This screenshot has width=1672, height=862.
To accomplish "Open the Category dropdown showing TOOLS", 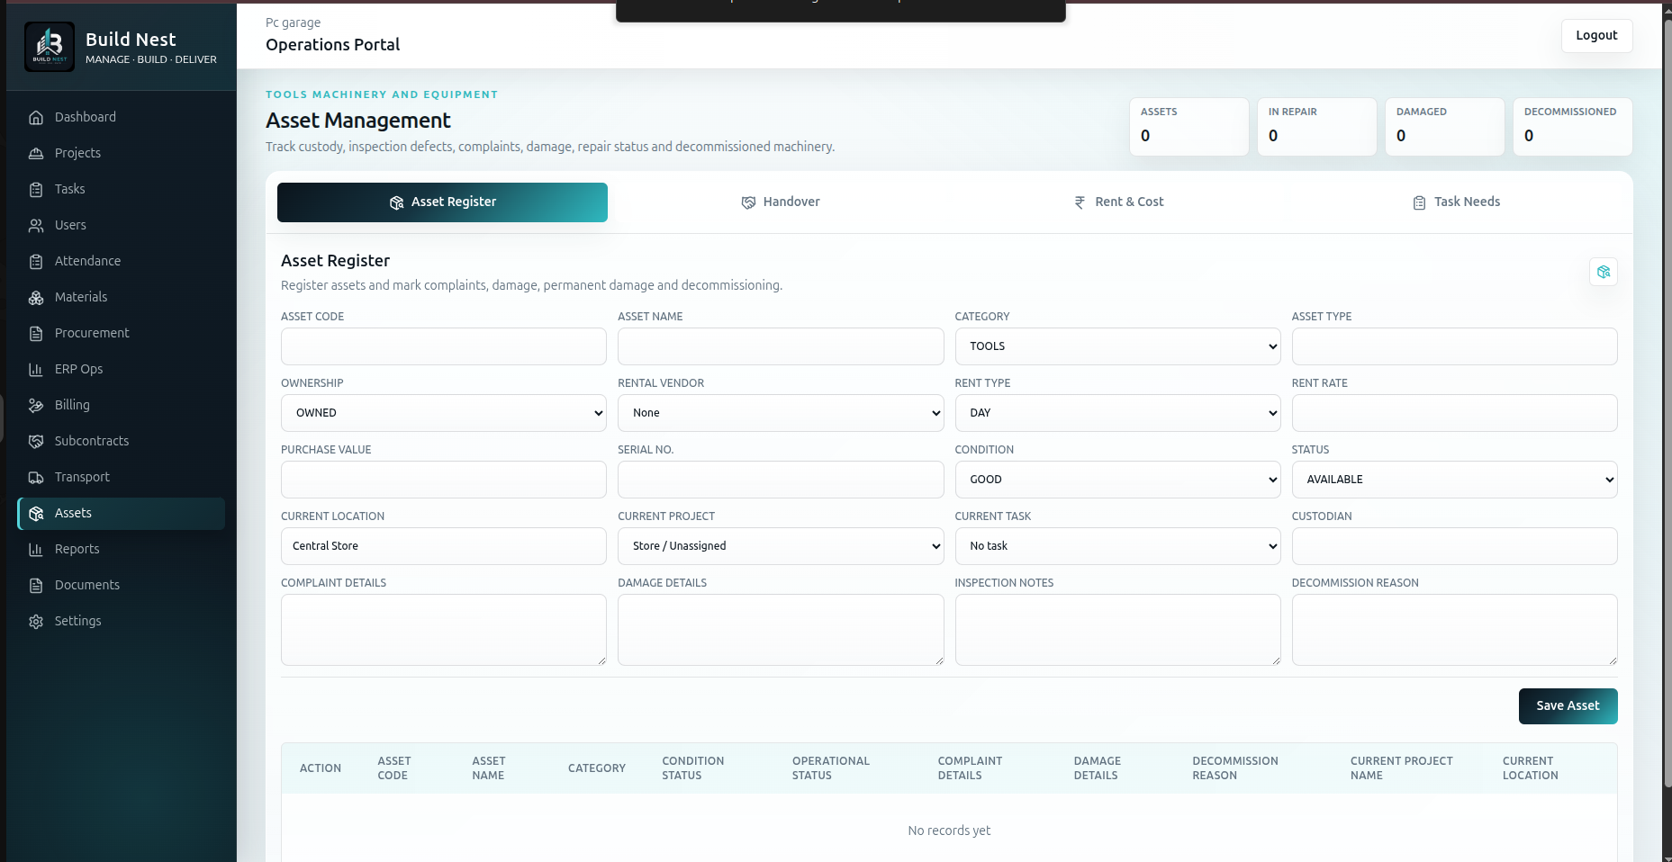I will (x=1117, y=346).
